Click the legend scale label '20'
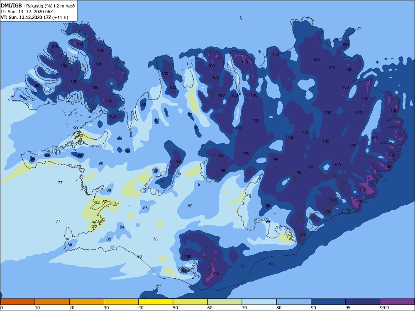 point(72,308)
